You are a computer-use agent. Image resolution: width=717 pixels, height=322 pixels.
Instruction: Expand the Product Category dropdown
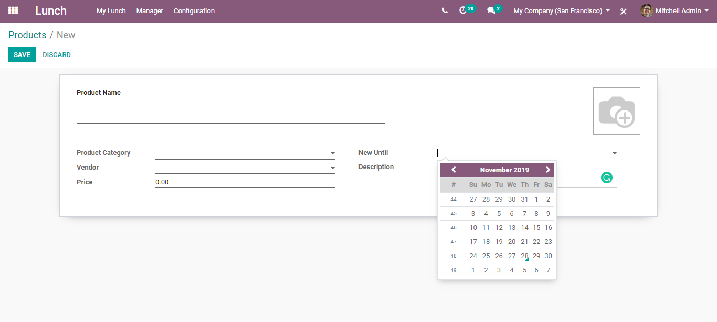pyautogui.click(x=333, y=153)
